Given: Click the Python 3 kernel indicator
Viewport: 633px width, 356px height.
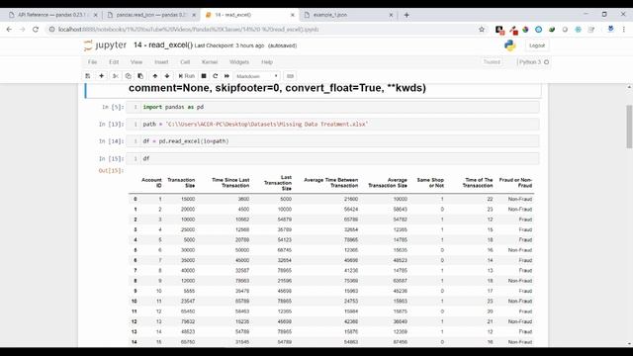Looking at the screenshot, I should point(534,62).
